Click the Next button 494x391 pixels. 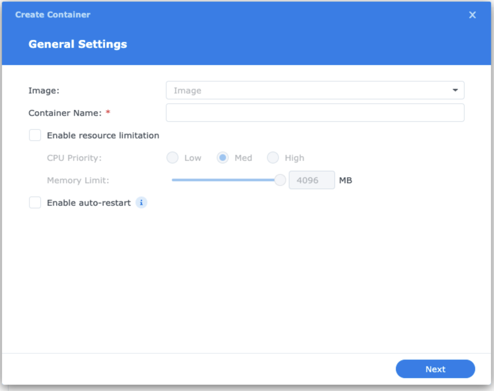[x=435, y=369]
